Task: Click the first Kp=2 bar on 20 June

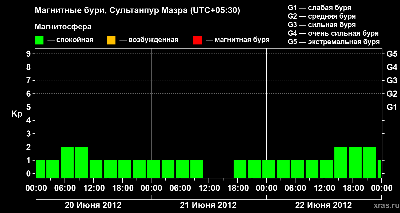Action: (x=67, y=162)
